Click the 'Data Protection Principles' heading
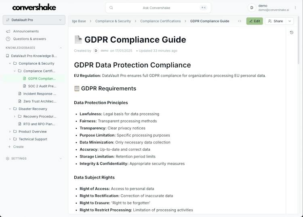 [x=101, y=103]
